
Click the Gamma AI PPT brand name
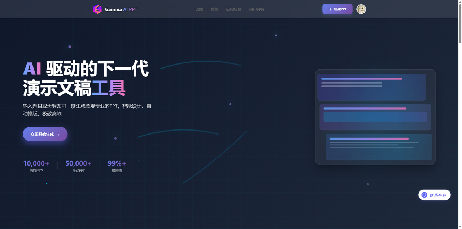(x=121, y=9)
